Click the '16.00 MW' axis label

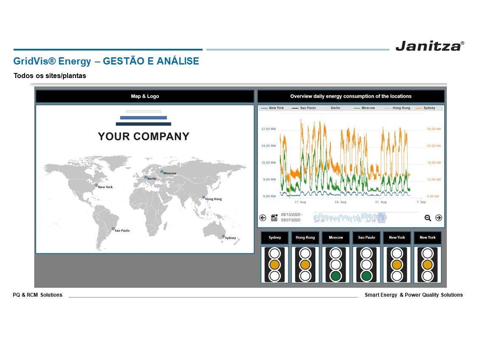(x=268, y=163)
